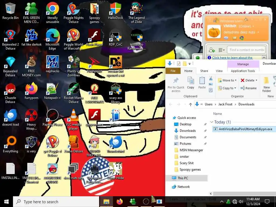
Task: Click the Cut scissors icon in the ribbon
Action: (211, 78)
